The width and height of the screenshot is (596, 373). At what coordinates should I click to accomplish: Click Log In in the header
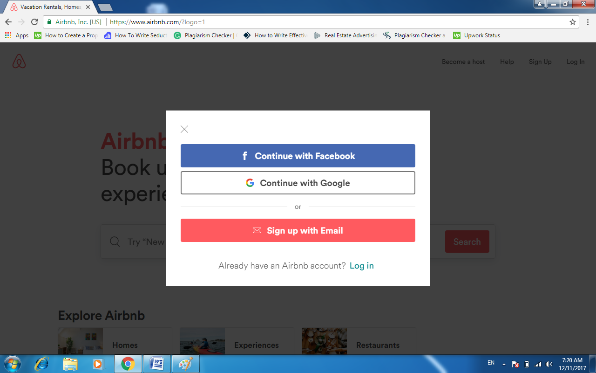[576, 62]
